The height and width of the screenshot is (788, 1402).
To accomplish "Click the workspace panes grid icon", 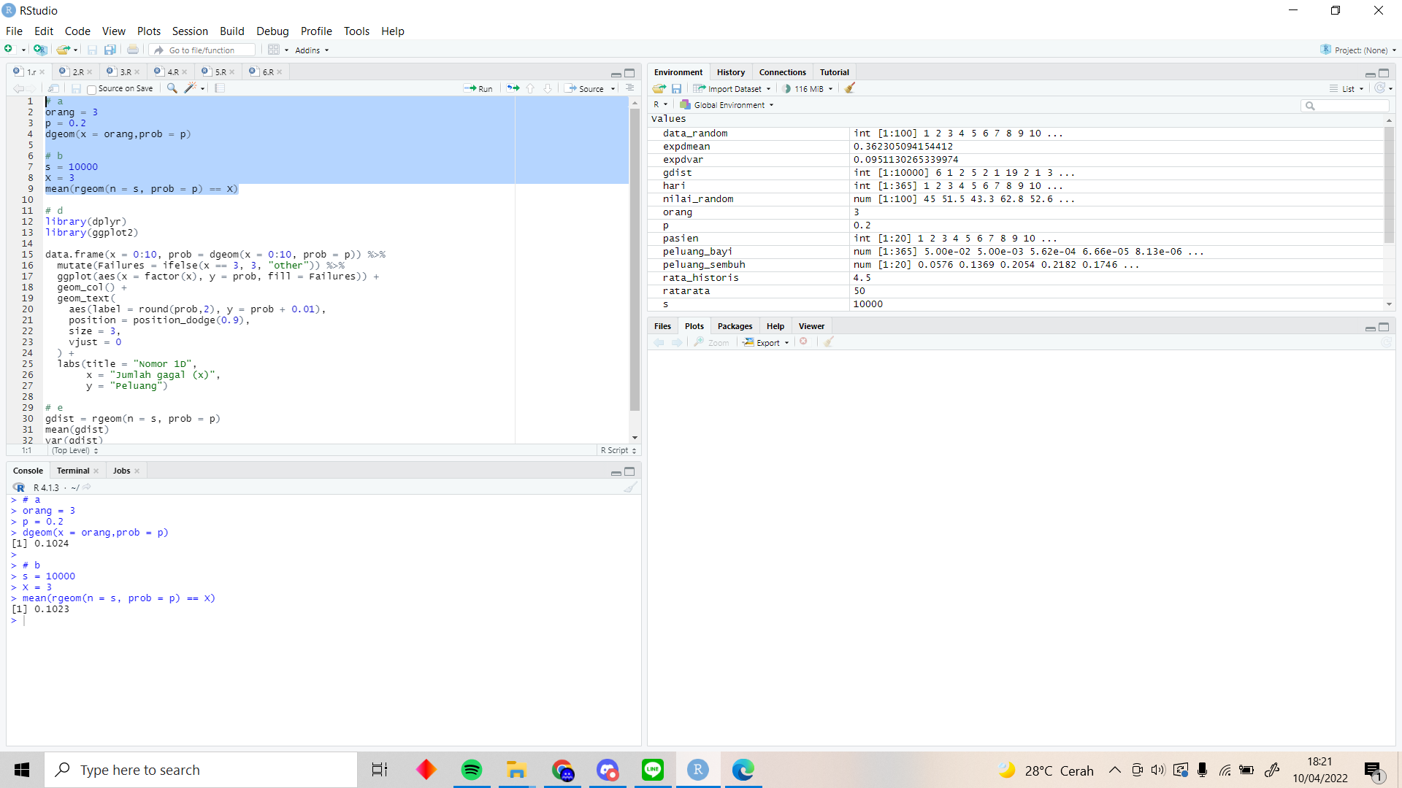I will pyautogui.click(x=274, y=50).
